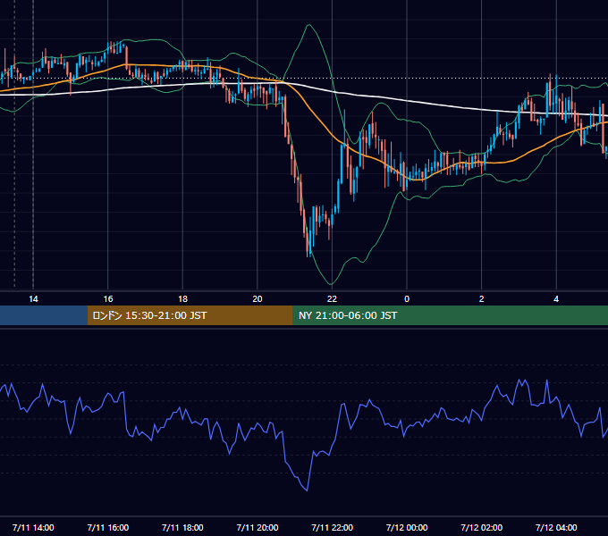Click the 7/12 02:00 date label

(x=482, y=527)
